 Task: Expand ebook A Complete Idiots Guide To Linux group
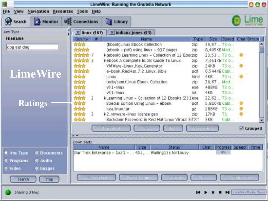click(105, 60)
